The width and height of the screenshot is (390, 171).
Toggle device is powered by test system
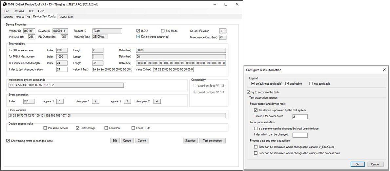tap(256, 110)
